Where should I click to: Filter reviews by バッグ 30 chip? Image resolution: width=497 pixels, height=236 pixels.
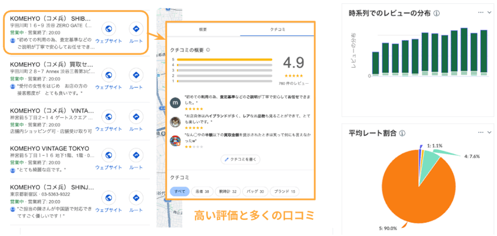(x=255, y=192)
